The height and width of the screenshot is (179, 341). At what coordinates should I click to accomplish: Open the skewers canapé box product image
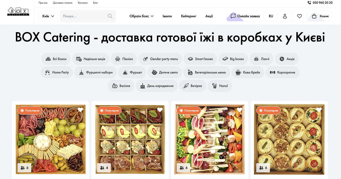pyautogui.click(x=210, y=139)
